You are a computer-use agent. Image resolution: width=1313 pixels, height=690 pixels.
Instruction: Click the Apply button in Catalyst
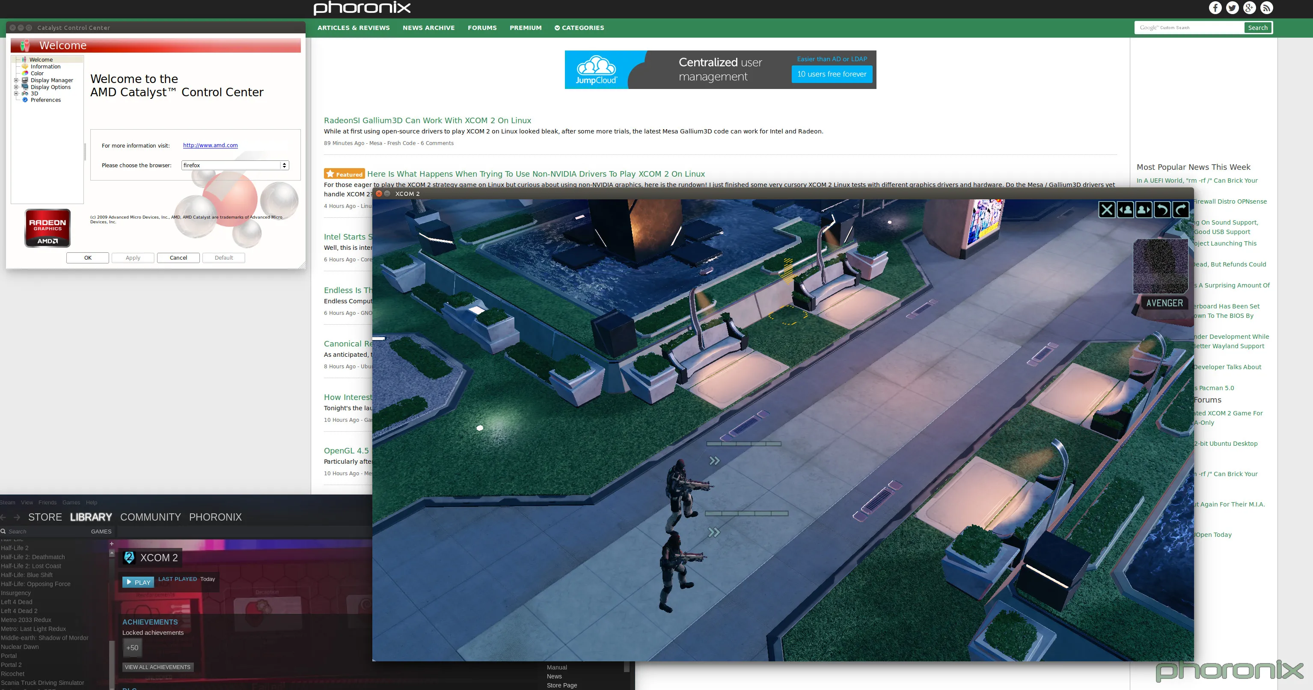click(133, 258)
